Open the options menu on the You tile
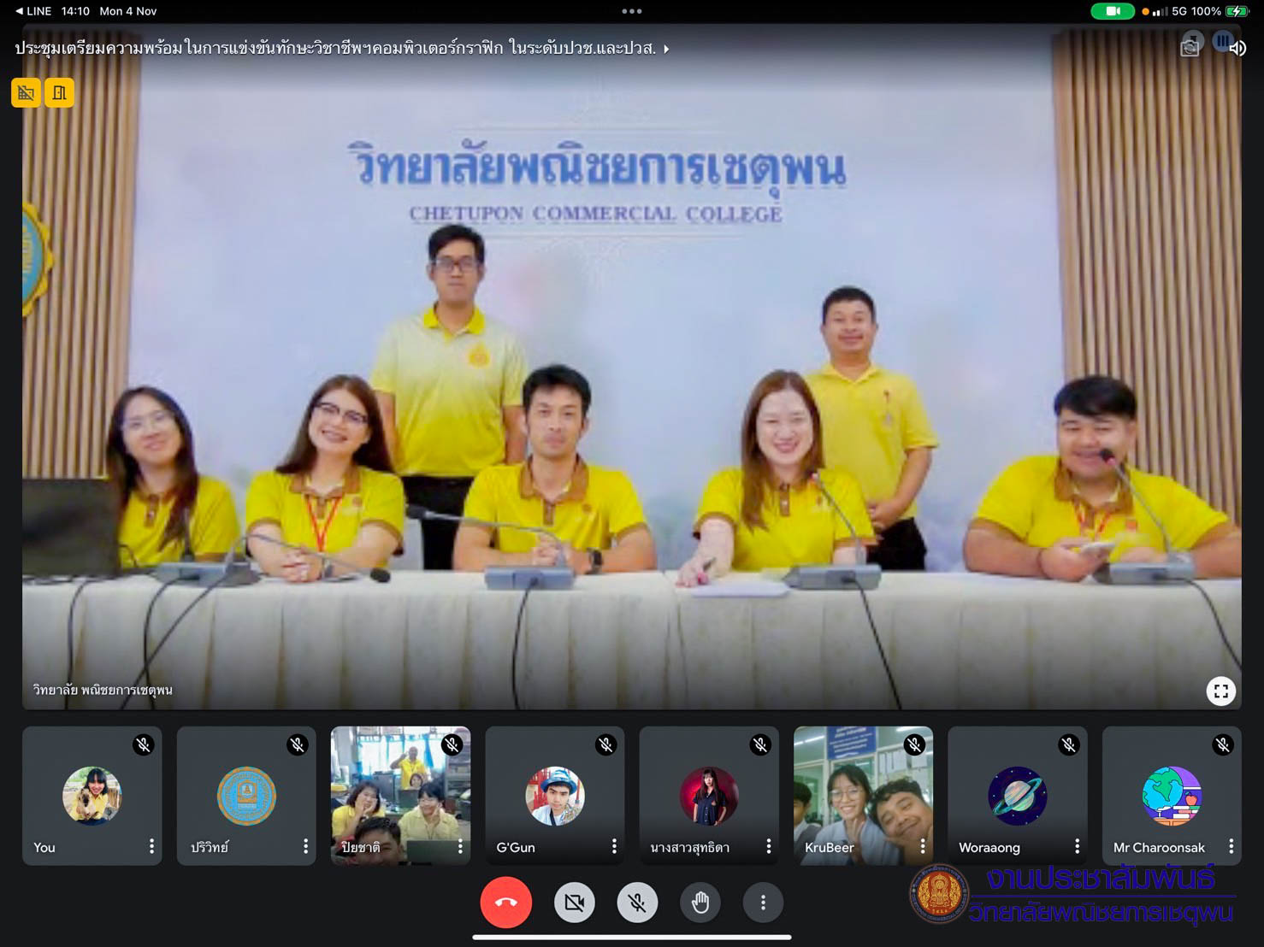1264x947 pixels. (x=151, y=846)
